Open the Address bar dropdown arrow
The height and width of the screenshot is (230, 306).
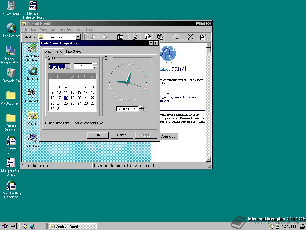click(78, 37)
